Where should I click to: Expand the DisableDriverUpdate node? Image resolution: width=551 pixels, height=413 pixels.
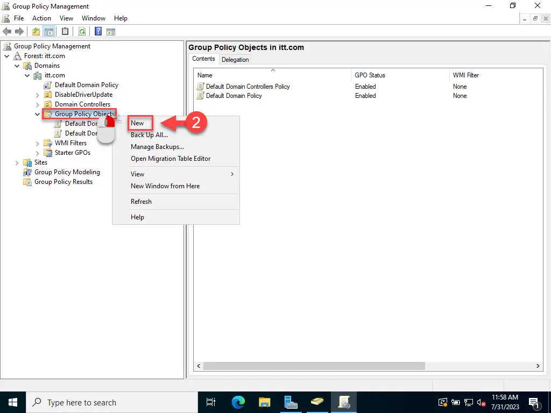point(37,95)
